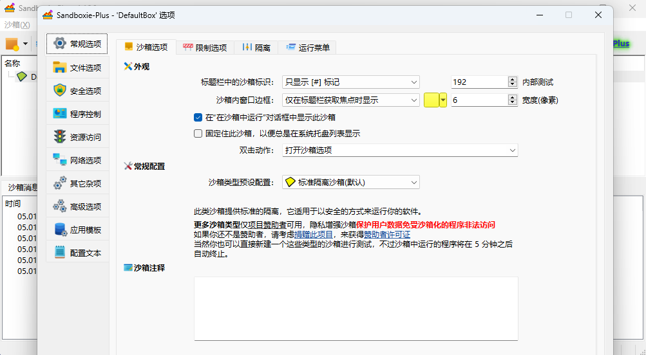Switch to 限制选项 tab
This screenshot has height=355, width=646.
(205, 48)
